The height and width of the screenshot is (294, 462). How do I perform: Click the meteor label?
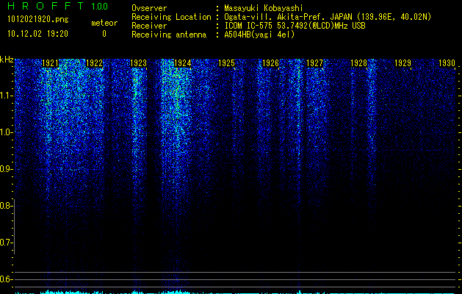click(x=104, y=23)
